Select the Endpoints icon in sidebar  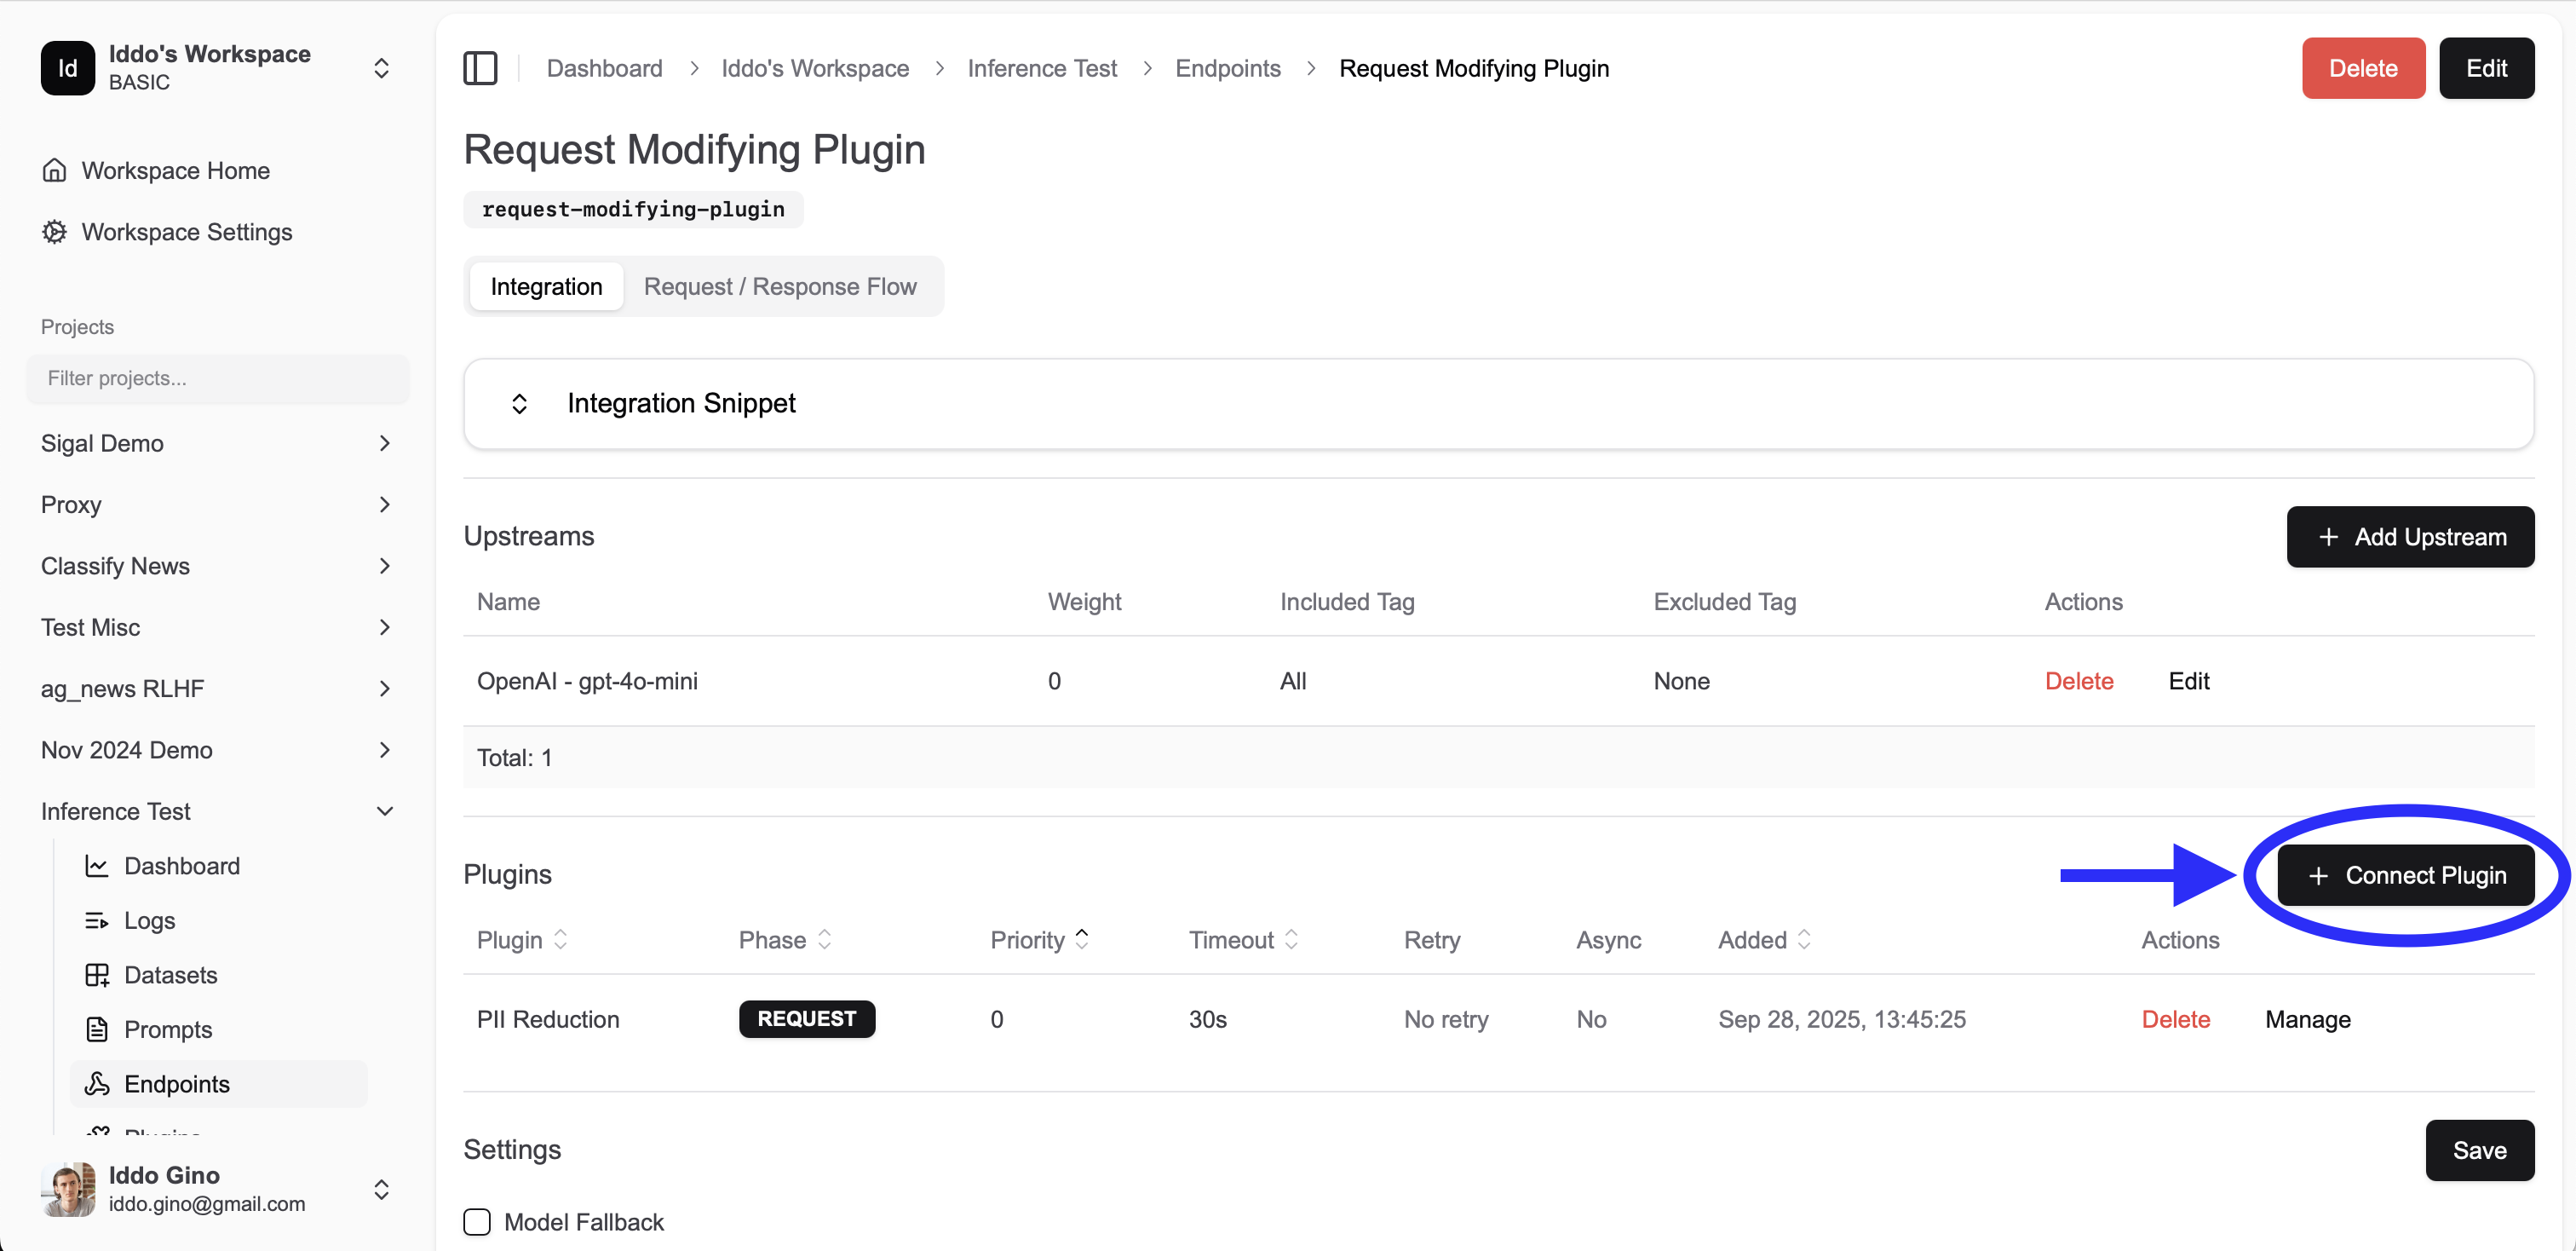point(98,1083)
